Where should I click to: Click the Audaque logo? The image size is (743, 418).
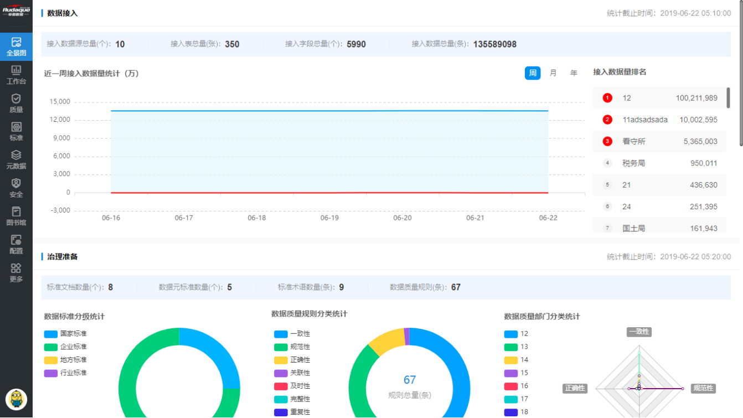click(16, 12)
